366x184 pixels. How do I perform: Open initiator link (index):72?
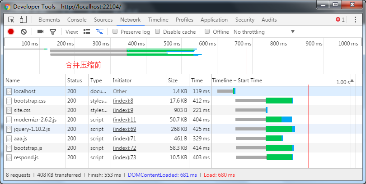124,148
